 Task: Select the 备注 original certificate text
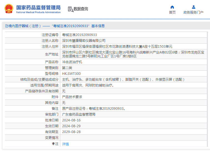pos(94,108)
